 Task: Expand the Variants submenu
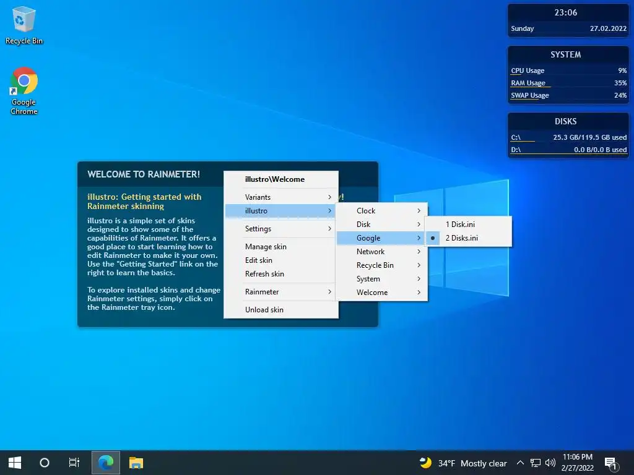coord(281,197)
